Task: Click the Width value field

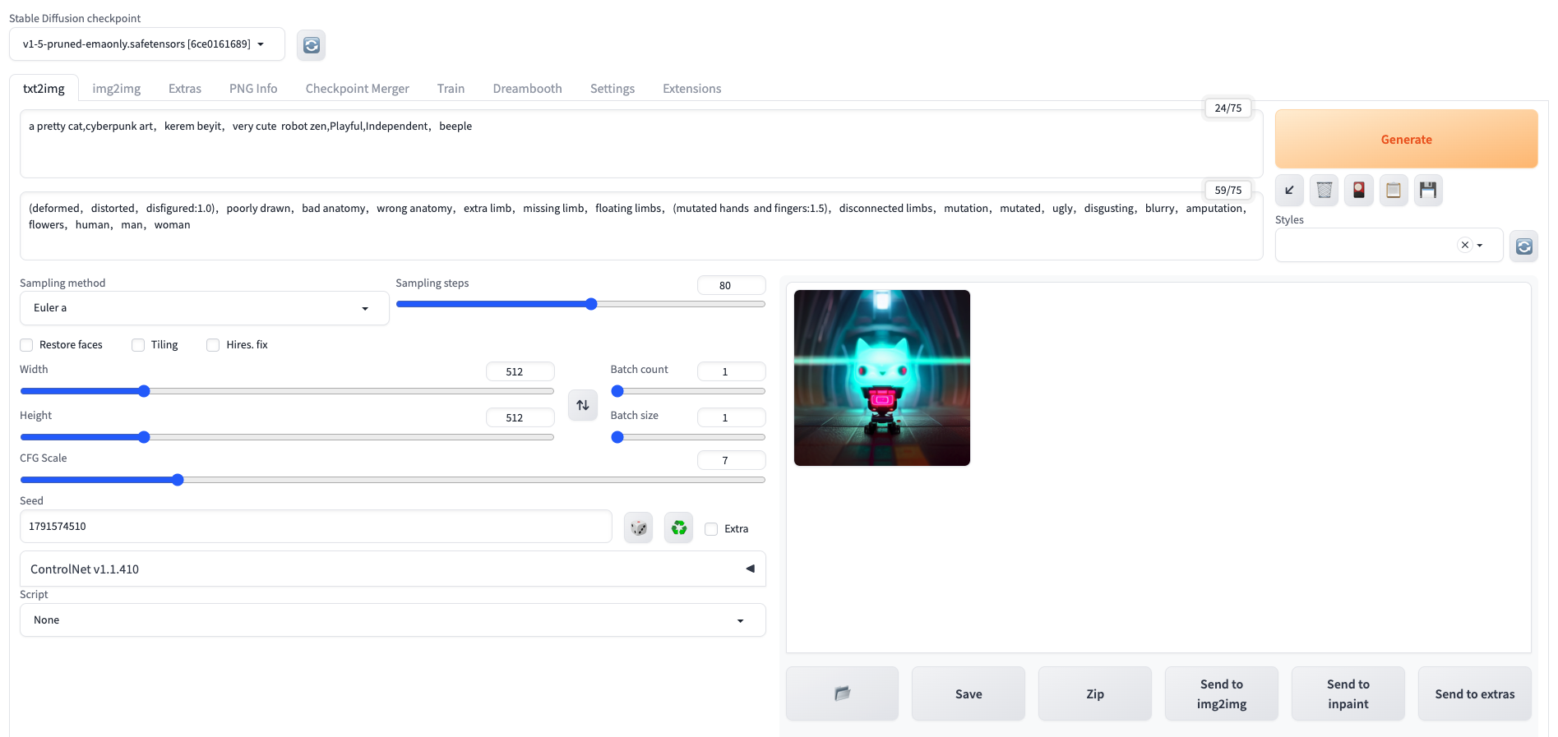Action: [520, 371]
